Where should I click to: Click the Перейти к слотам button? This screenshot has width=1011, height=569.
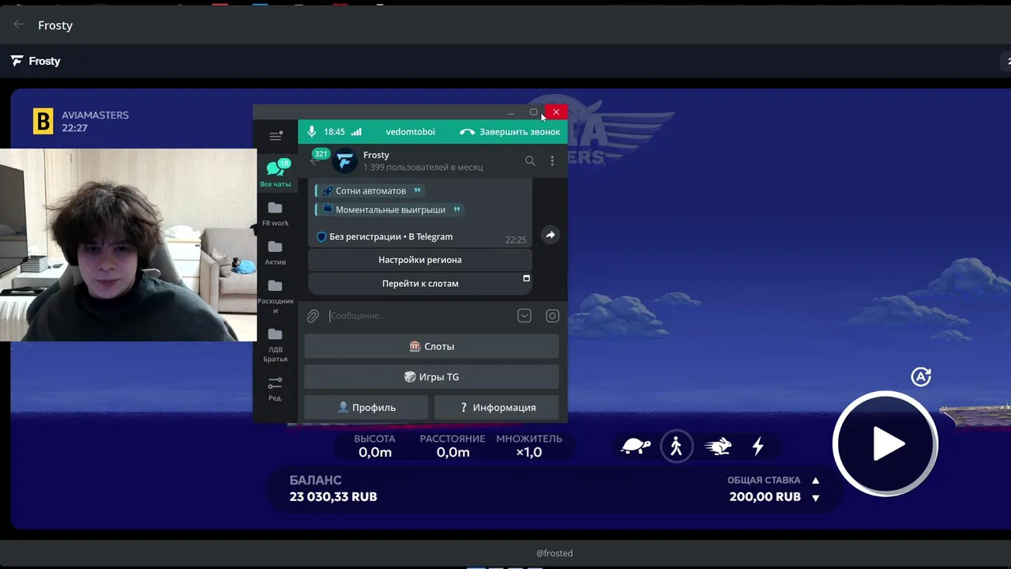(x=420, y=284)
